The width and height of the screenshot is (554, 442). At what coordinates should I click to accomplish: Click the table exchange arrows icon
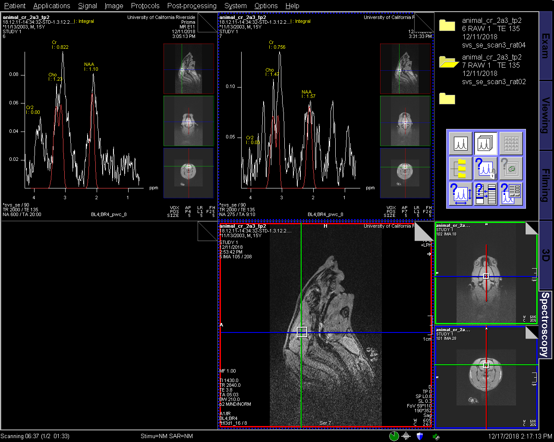point(486,194)
